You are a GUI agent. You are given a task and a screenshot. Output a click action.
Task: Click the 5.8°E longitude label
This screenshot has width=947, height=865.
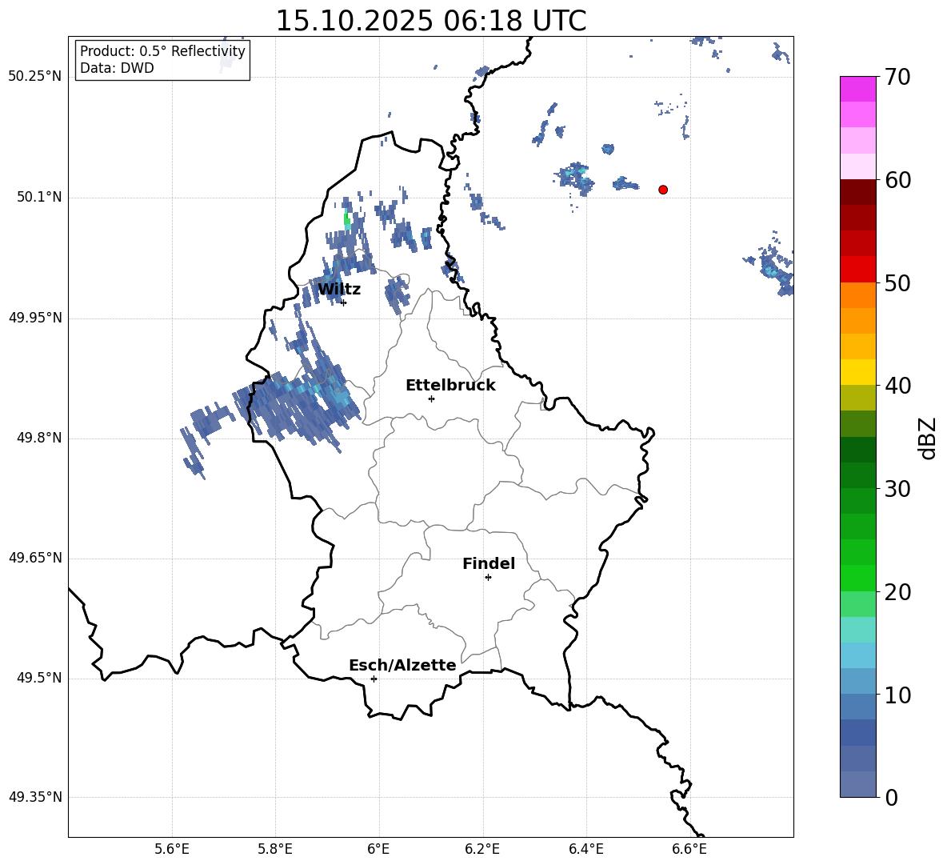[275, 849]
